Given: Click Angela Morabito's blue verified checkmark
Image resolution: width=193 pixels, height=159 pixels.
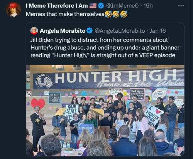Looking at the screenshot, I should [x=90, y=31].
